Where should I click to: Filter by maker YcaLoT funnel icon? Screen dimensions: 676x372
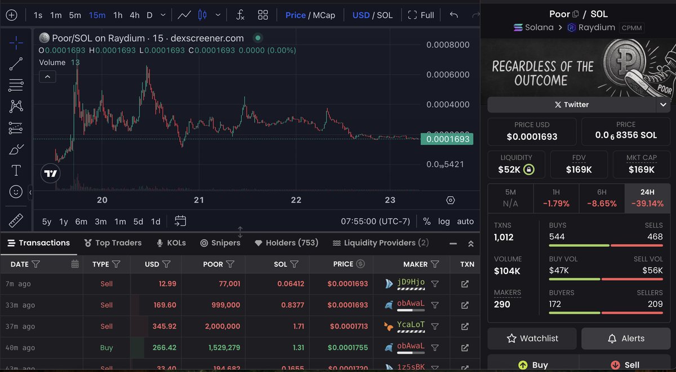[x=435, y=326]
